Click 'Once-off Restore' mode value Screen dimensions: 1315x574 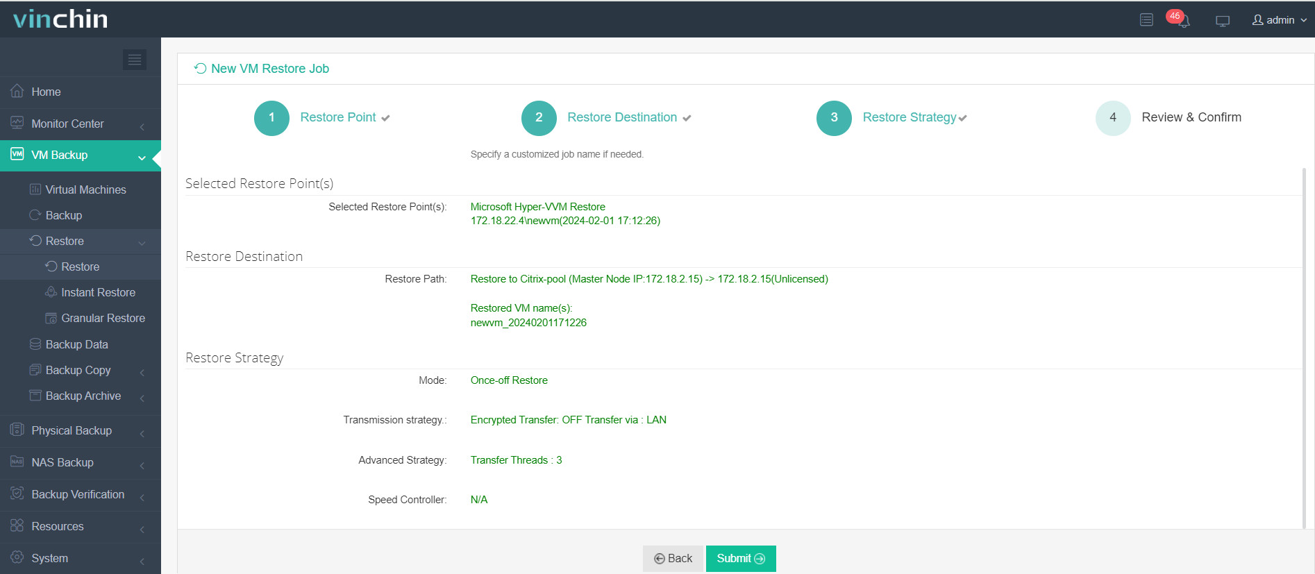click(x=509, y=380)
